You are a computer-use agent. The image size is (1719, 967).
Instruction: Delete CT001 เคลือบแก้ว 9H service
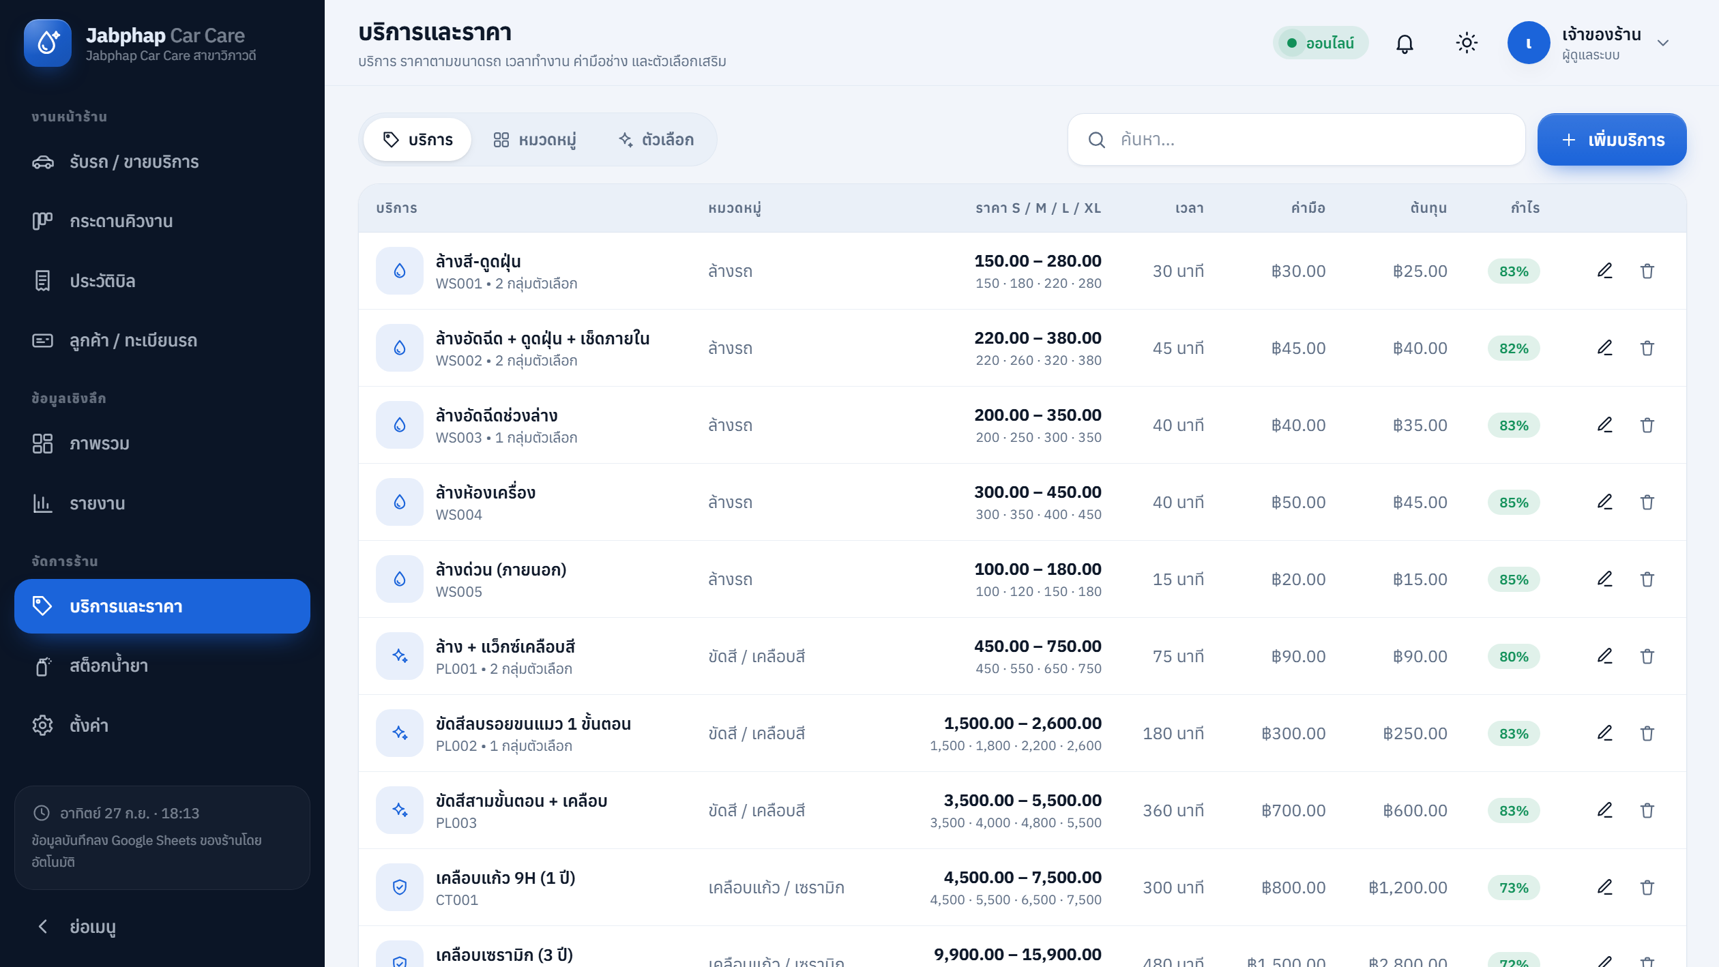tap(1647, 887)
